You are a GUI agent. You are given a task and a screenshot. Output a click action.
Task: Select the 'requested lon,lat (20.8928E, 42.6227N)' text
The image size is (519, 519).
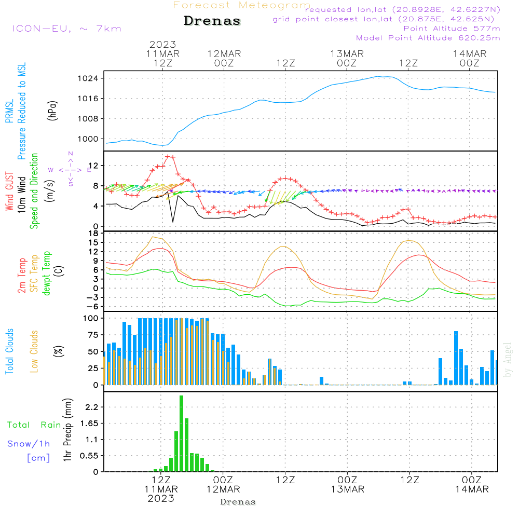[402, 9]
